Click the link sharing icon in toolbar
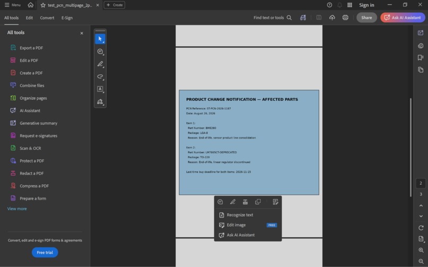428x267 pixels. point(303,18)
